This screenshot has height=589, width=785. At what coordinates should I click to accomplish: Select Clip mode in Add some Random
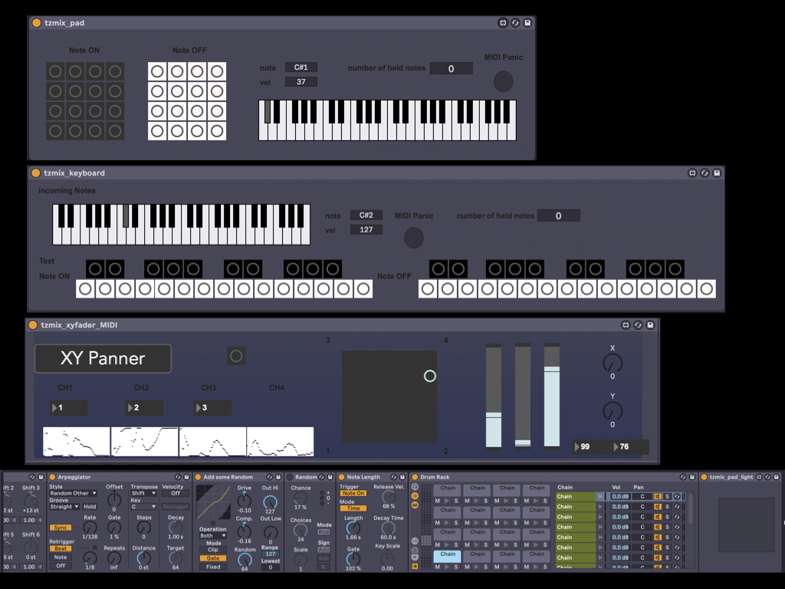(x=213, y=550)
